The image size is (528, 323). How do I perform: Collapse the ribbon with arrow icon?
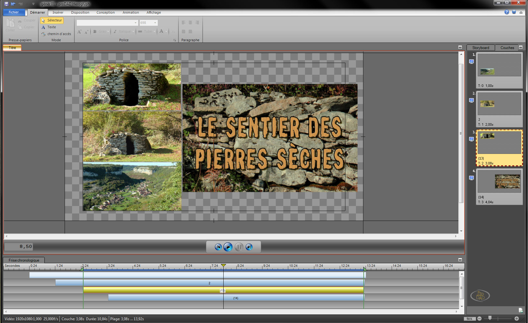point(521,12)
